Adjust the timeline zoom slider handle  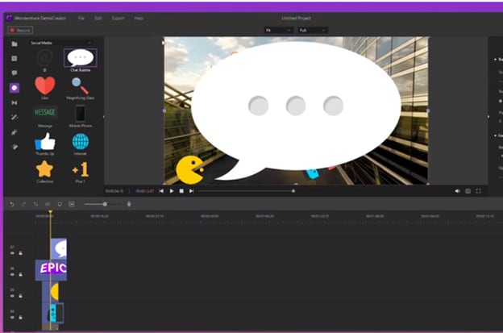coord(105,204)
